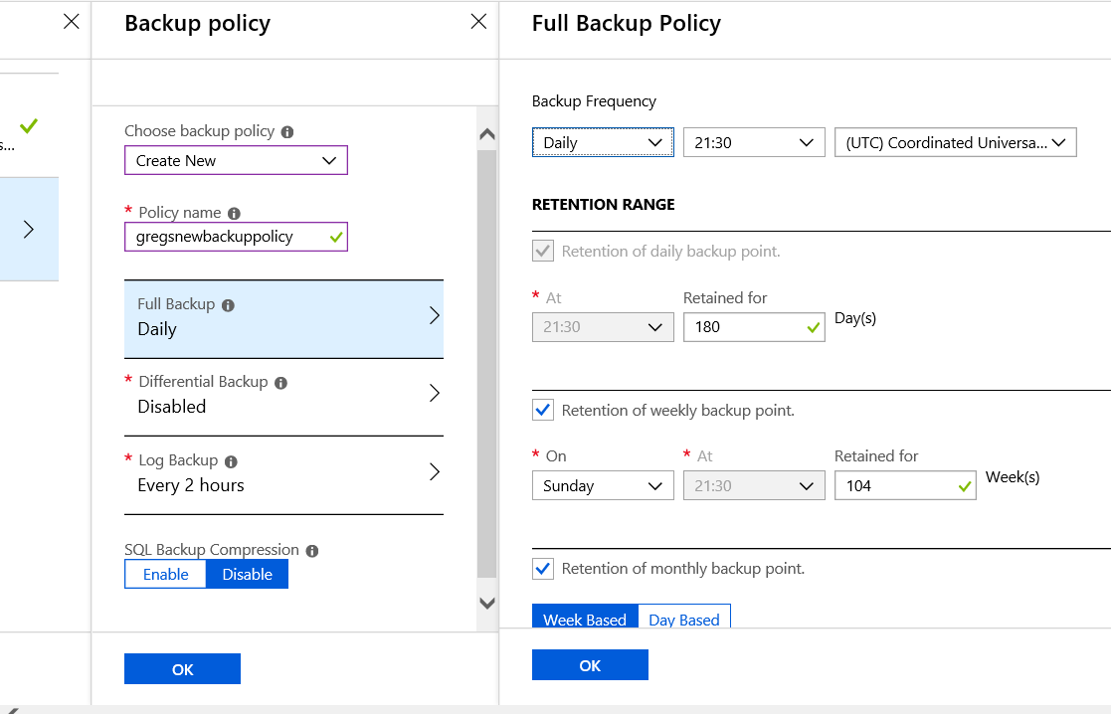
Task: Click the Policy name input field
Action: 236,237
